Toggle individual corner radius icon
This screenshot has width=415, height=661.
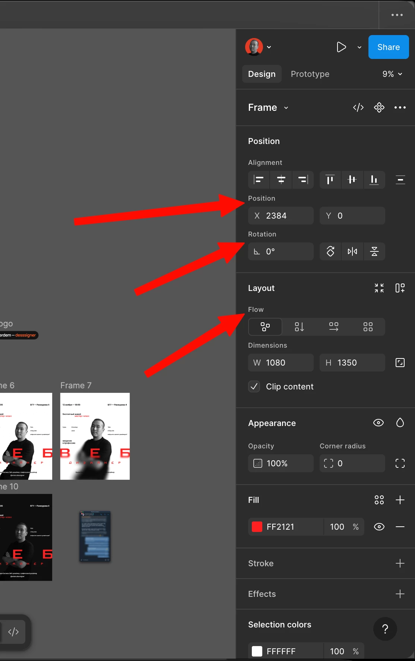[x=400, y=463]
